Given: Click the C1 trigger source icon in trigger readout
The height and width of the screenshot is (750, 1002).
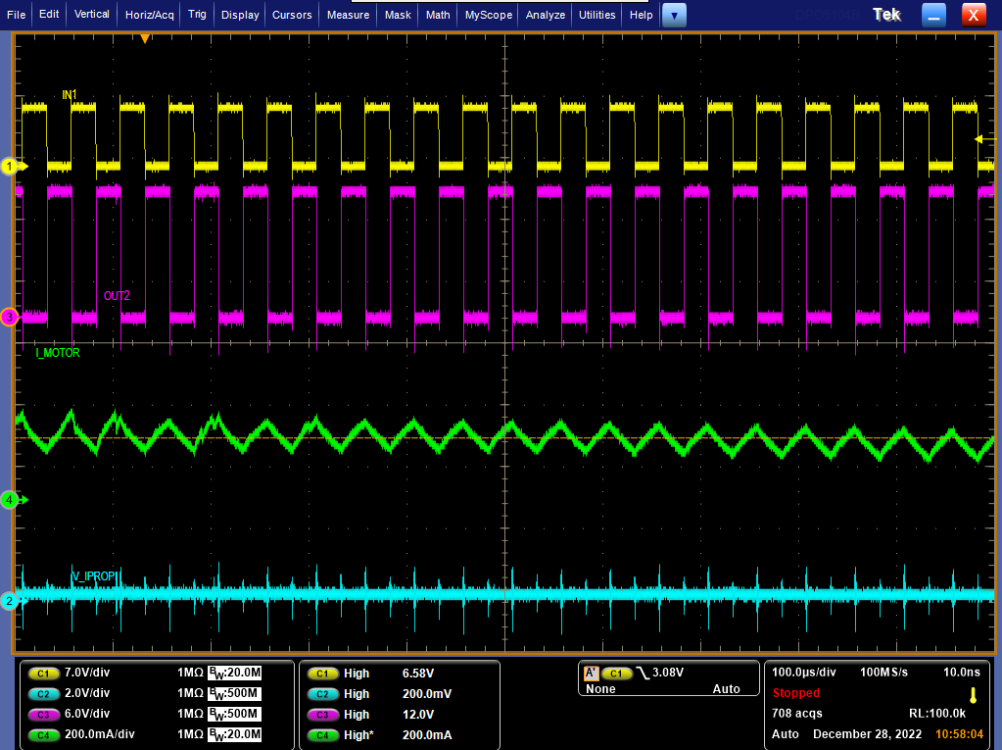Looking at the screenshot, I should pos(616,674).
